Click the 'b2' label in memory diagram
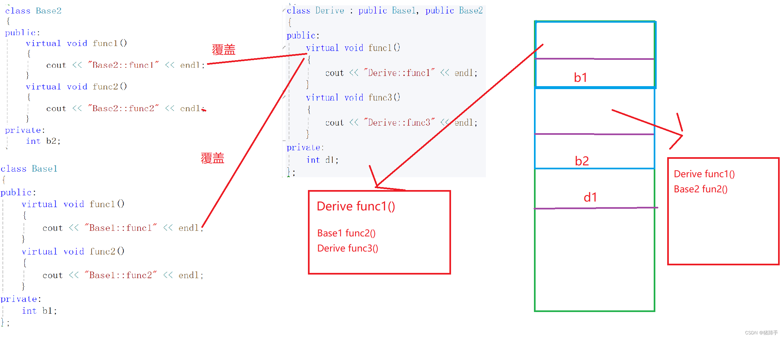The width and height of the screenshot is (783, 338). coord(582,161)
